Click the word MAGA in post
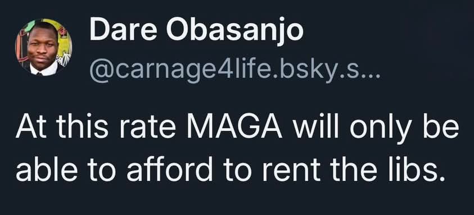Viewport: 474px width, 215px height. point(234,129)
